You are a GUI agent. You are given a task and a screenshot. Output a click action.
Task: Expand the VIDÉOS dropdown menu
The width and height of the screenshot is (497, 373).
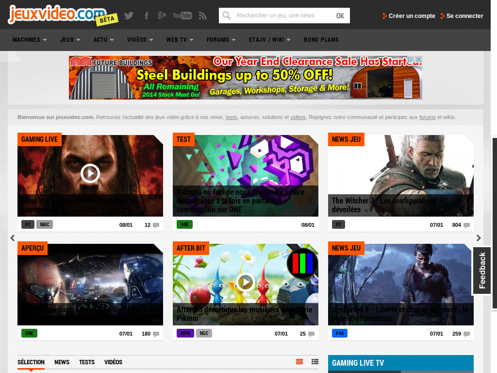(140, 40)
